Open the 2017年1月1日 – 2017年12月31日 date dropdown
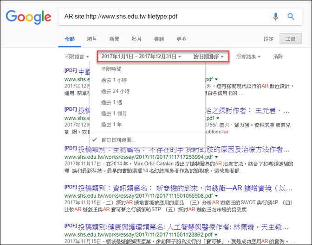Image resolution: width=312 pixels, height=245 pixels. (141, 57)
